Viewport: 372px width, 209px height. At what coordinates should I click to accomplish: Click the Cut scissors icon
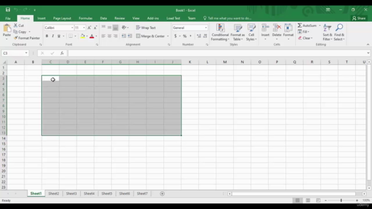[16, 26]
